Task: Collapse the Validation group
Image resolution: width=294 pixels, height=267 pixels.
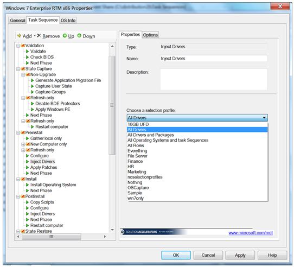Action: pos(18,46)
